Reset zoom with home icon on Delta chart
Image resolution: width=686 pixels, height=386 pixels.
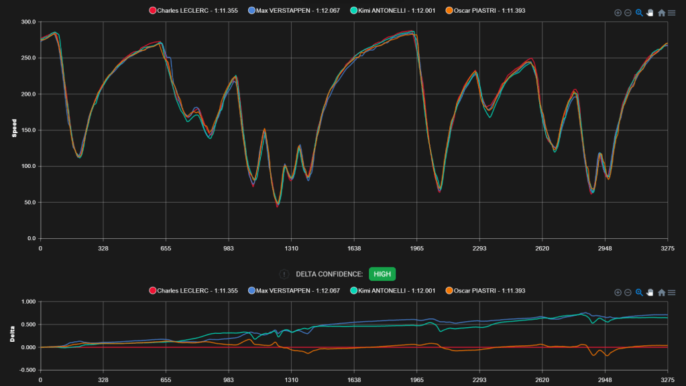[x=661, y=292]
